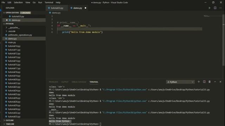The height and width of the screenshot is (126, 225).
Task: Select demo.py in Open Editors list
Action: (x=16, y=20)
